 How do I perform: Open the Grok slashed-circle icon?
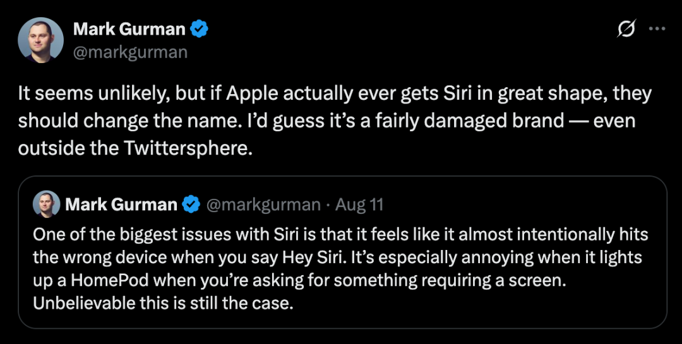pos(627,29)
